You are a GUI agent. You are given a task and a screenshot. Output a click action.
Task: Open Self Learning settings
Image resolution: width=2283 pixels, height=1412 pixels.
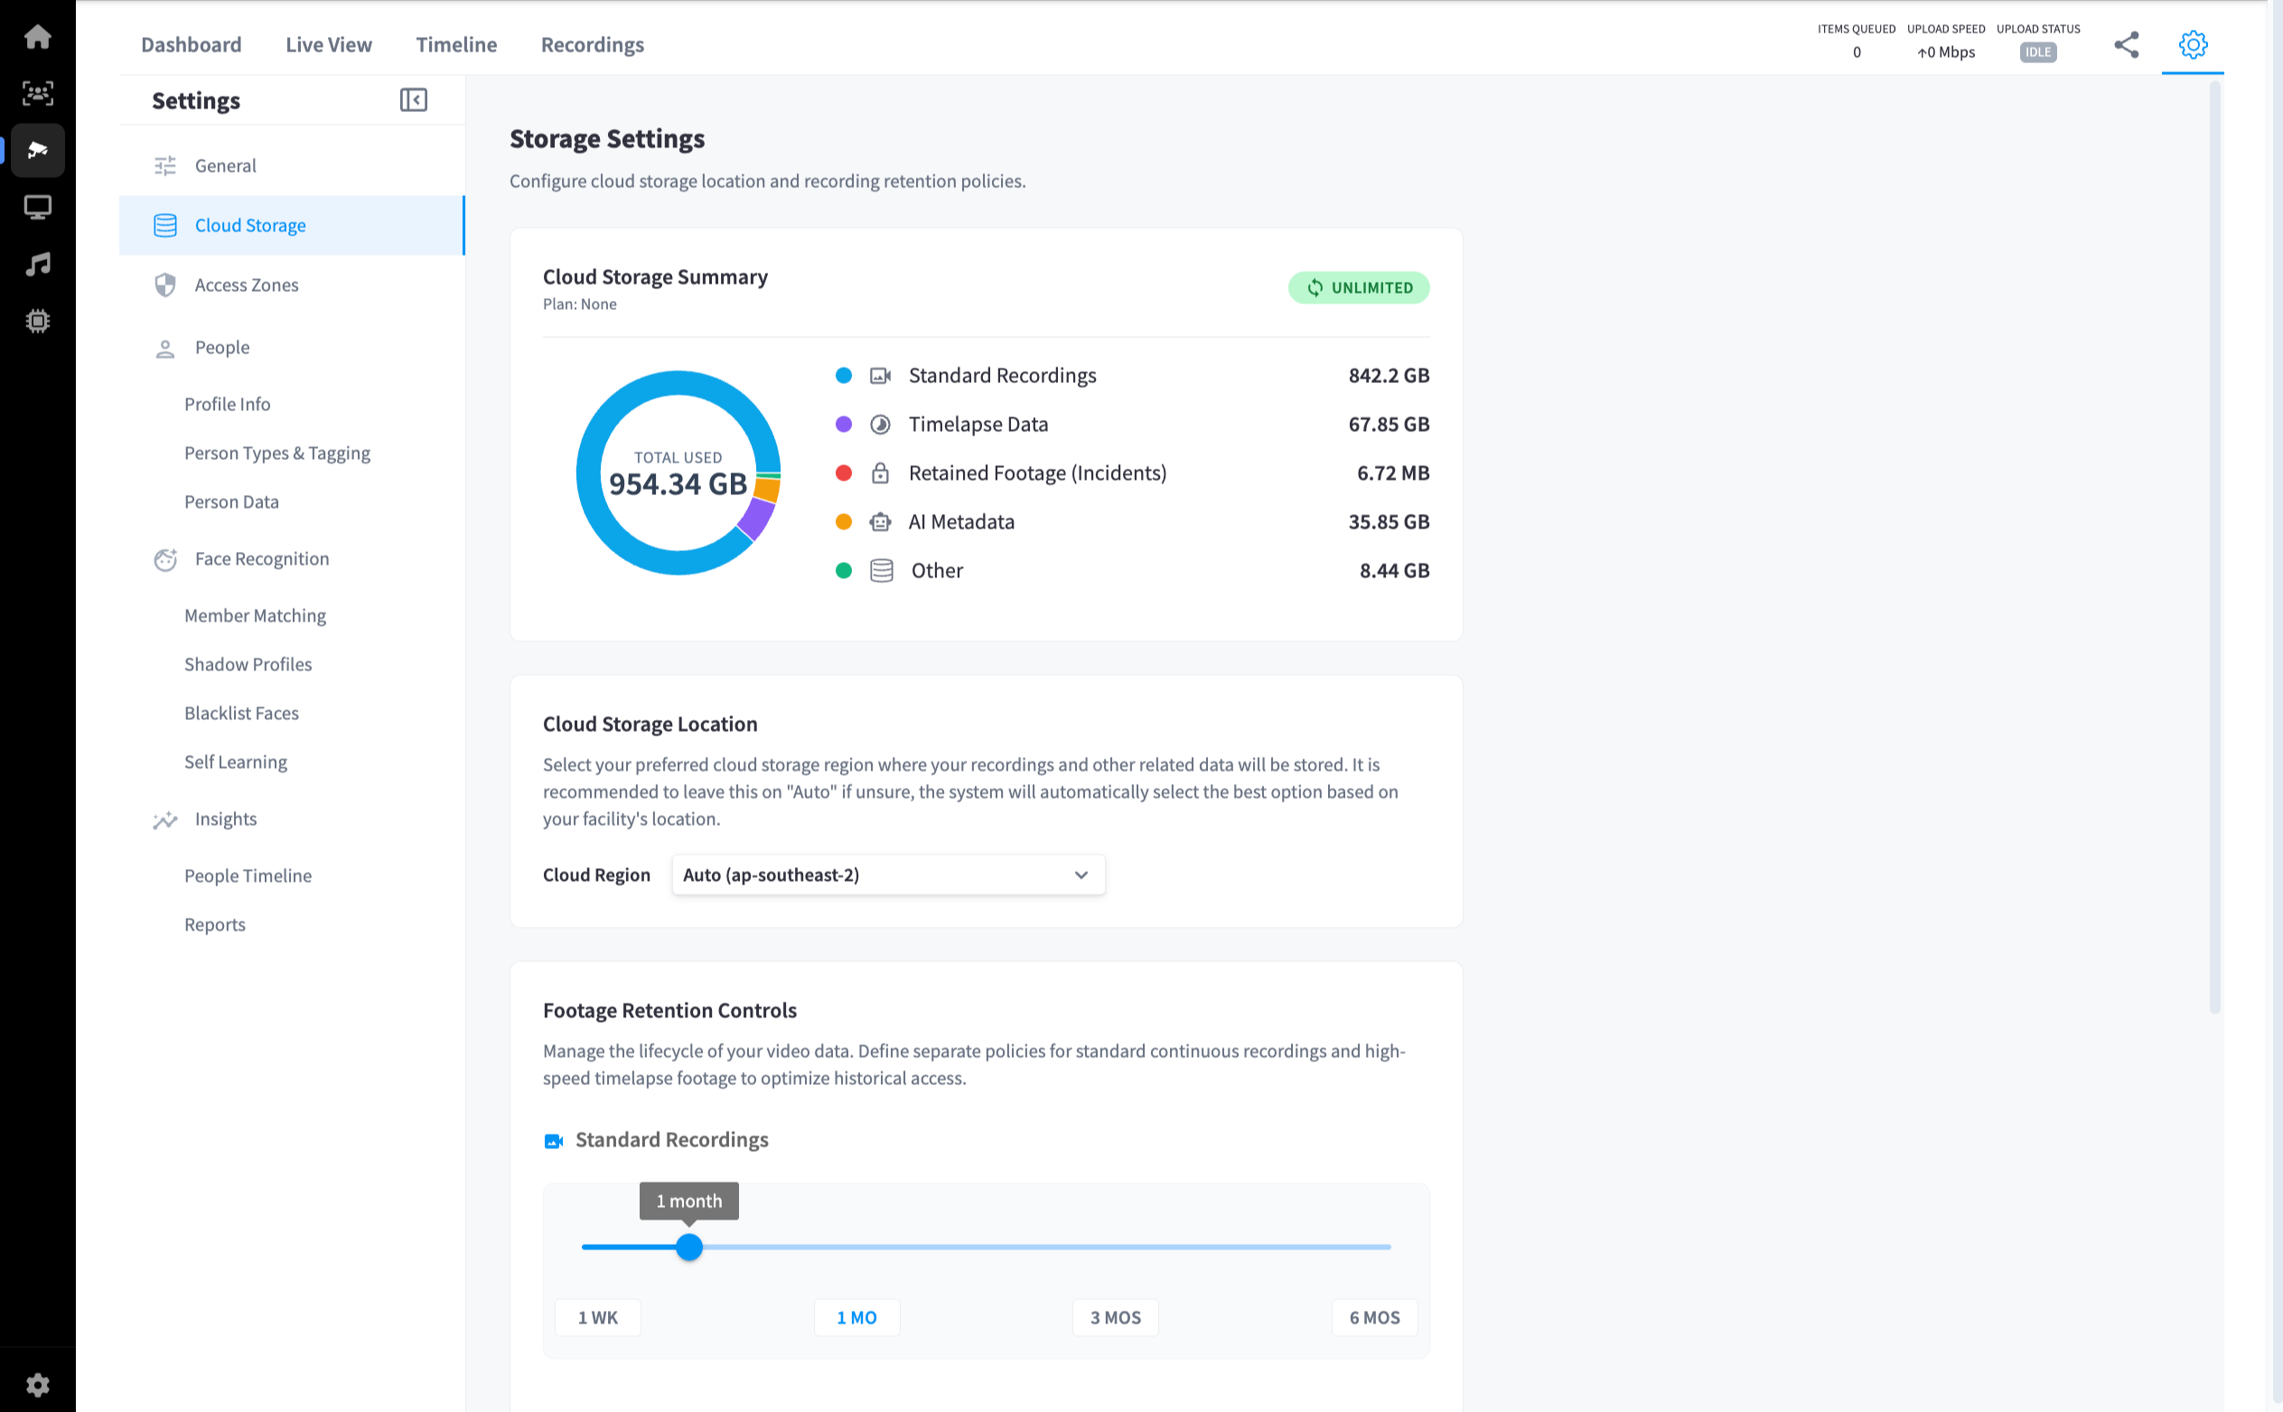point(236,762)
